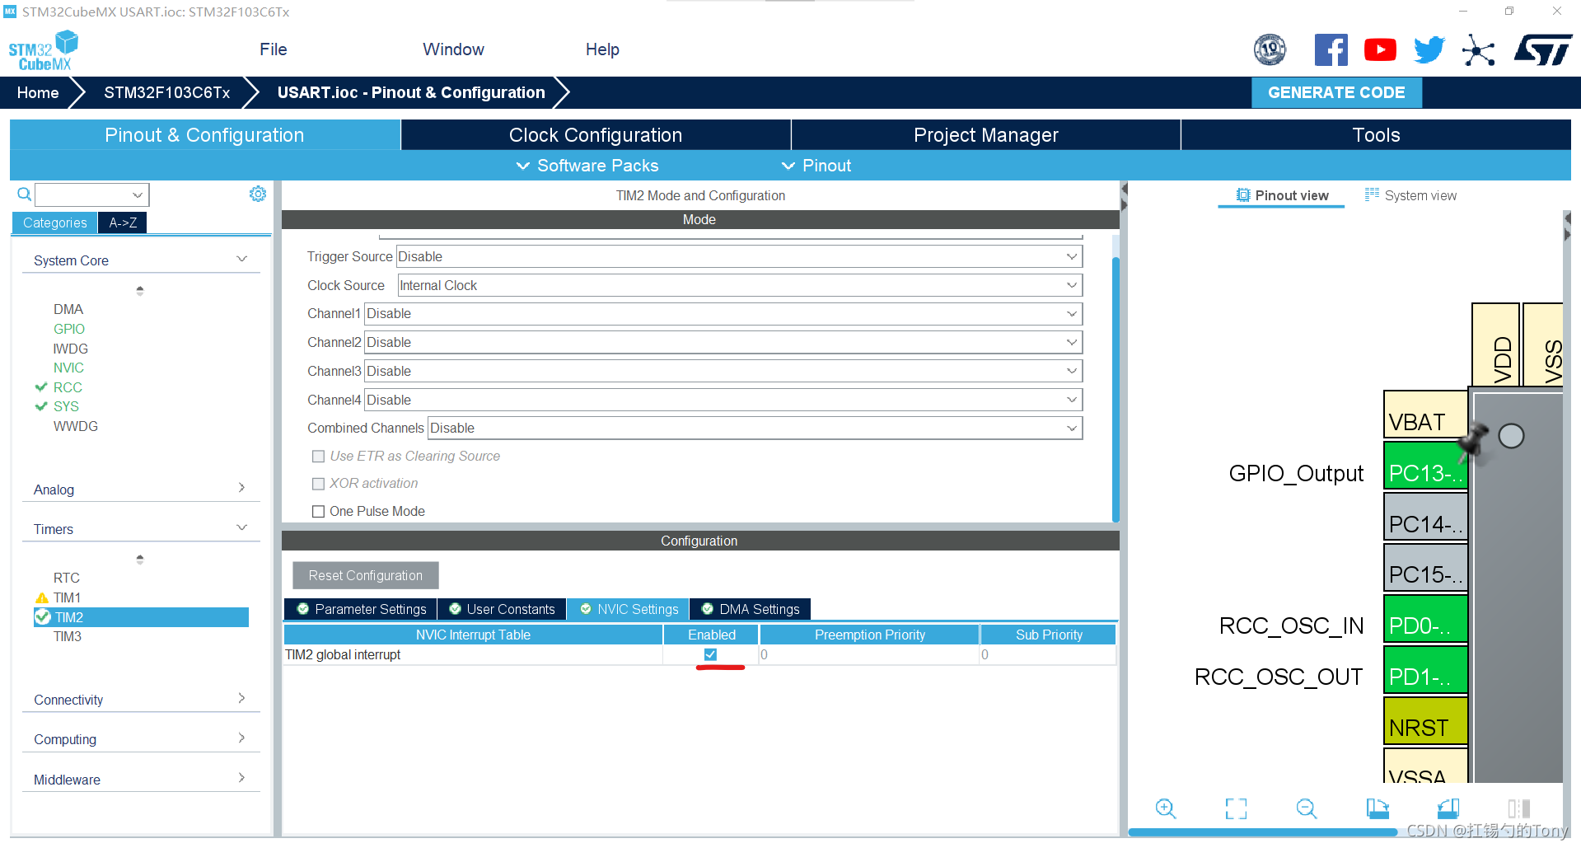Toggle TIM2 global interrupt Enabled checkbox
Screen dimensions: 1581x848
pos(710,654)
